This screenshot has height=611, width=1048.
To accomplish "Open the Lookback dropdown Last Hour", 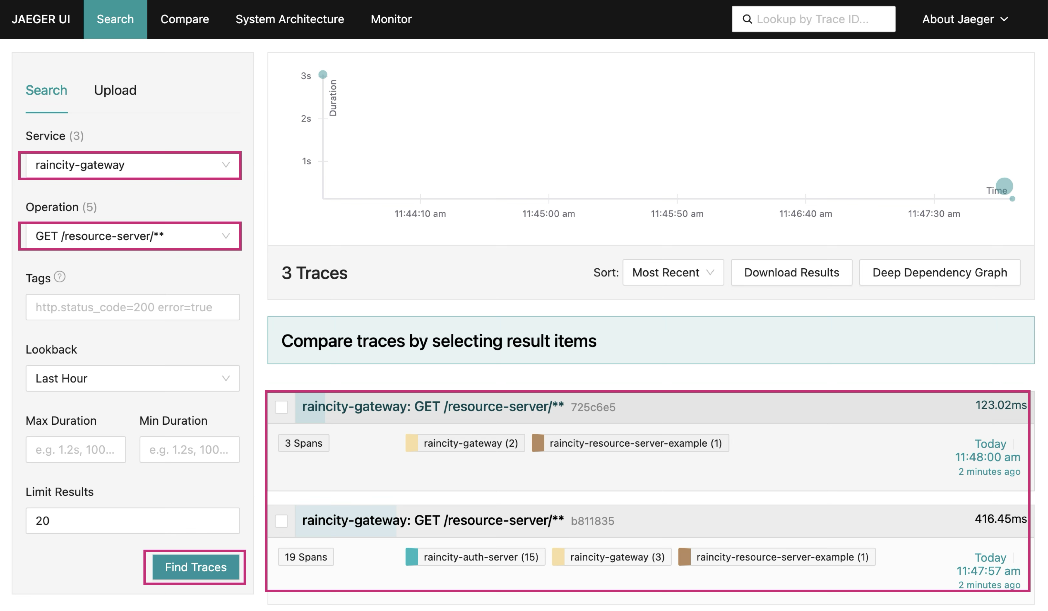I will 133,378.
